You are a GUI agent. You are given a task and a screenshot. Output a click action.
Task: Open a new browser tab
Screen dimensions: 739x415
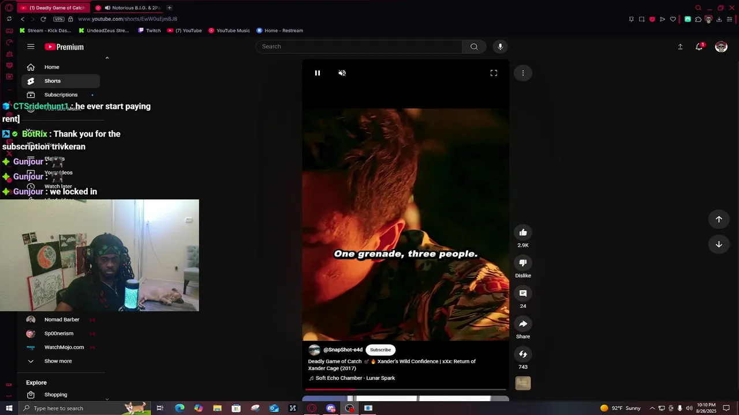point(169,7)
